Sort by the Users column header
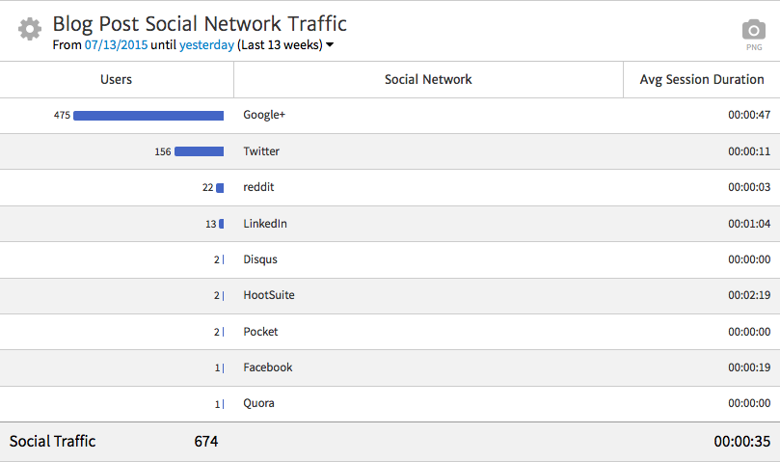Viewport: 780px width, 462px height. (116, 79)
